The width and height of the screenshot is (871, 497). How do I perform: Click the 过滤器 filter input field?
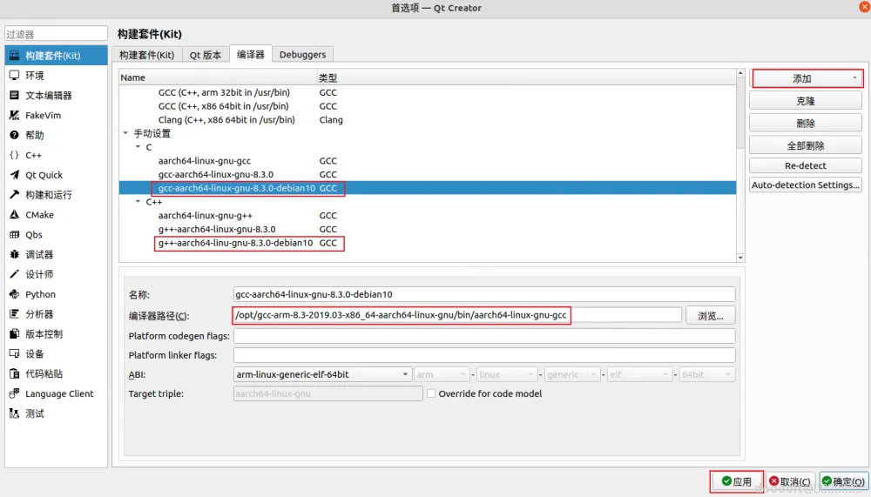(56, 34)
